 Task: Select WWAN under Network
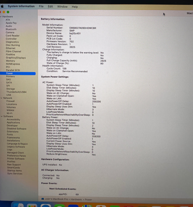(x=10, y=110)
